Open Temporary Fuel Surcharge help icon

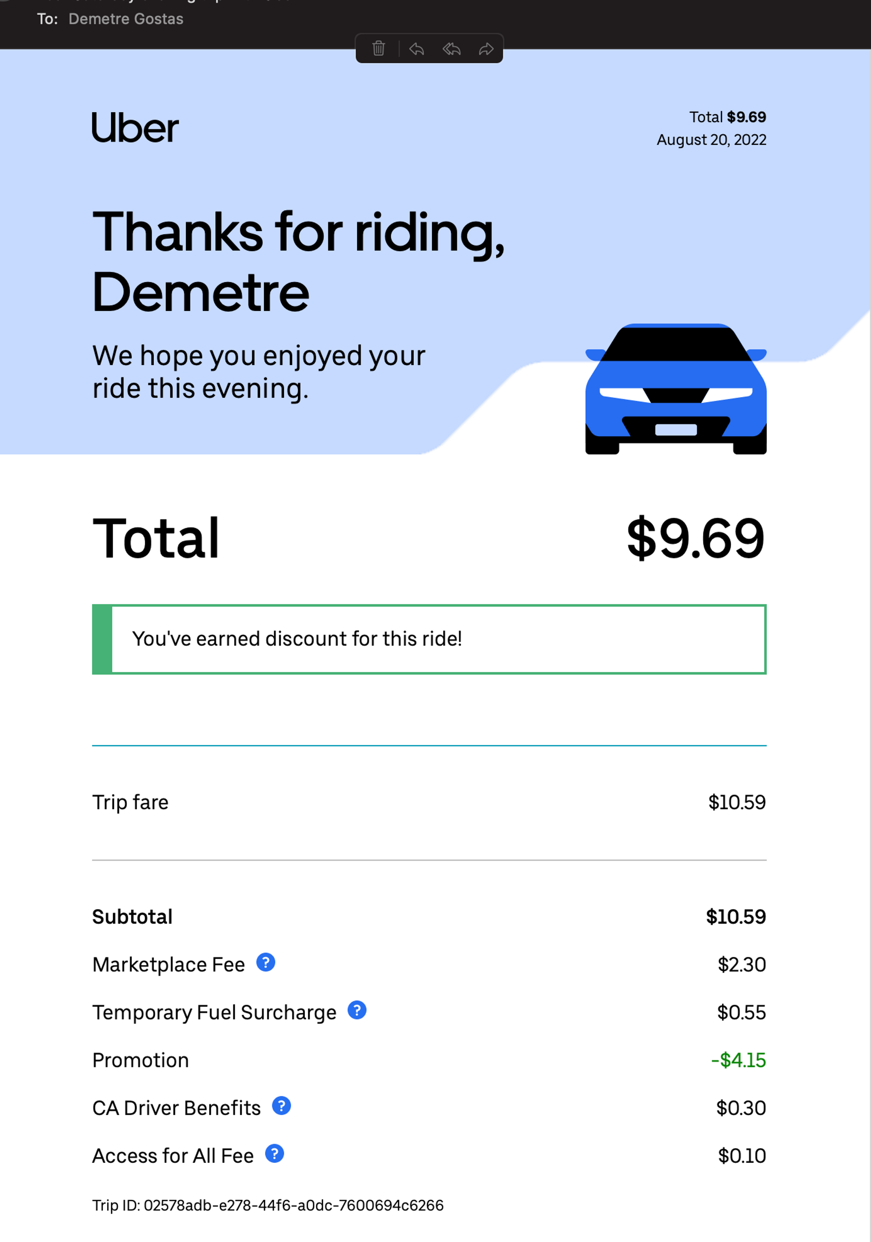click(x=357, y=1010)
